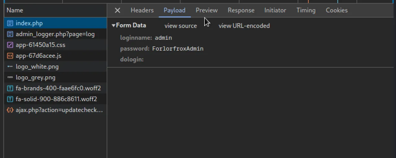This screenshot has width=396, height=158.
Task: Select the logo_grey.png request row
Action: point(55,77)
